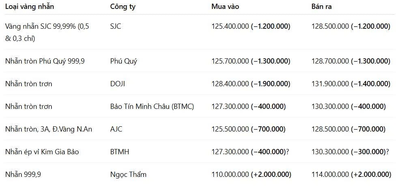Click the 'Nhẫn 999,9' row label
This screenshot has width=396, height=187.
coord(23,174)
